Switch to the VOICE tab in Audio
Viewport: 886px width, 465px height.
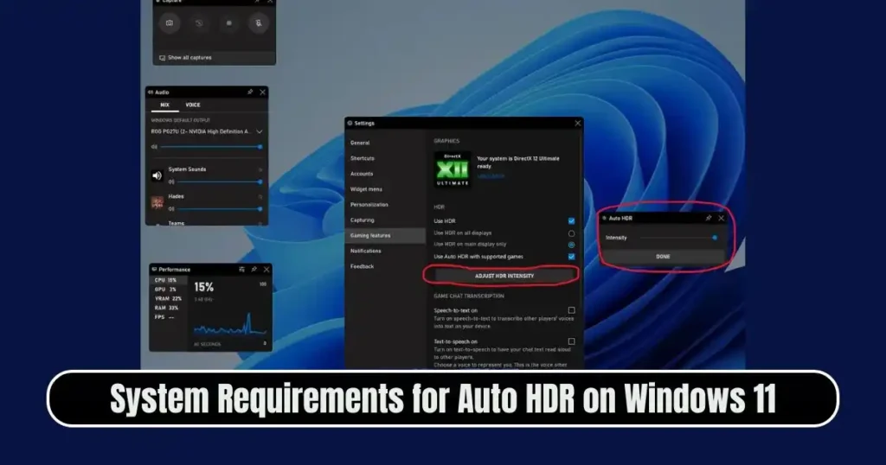tap(193, 105)
